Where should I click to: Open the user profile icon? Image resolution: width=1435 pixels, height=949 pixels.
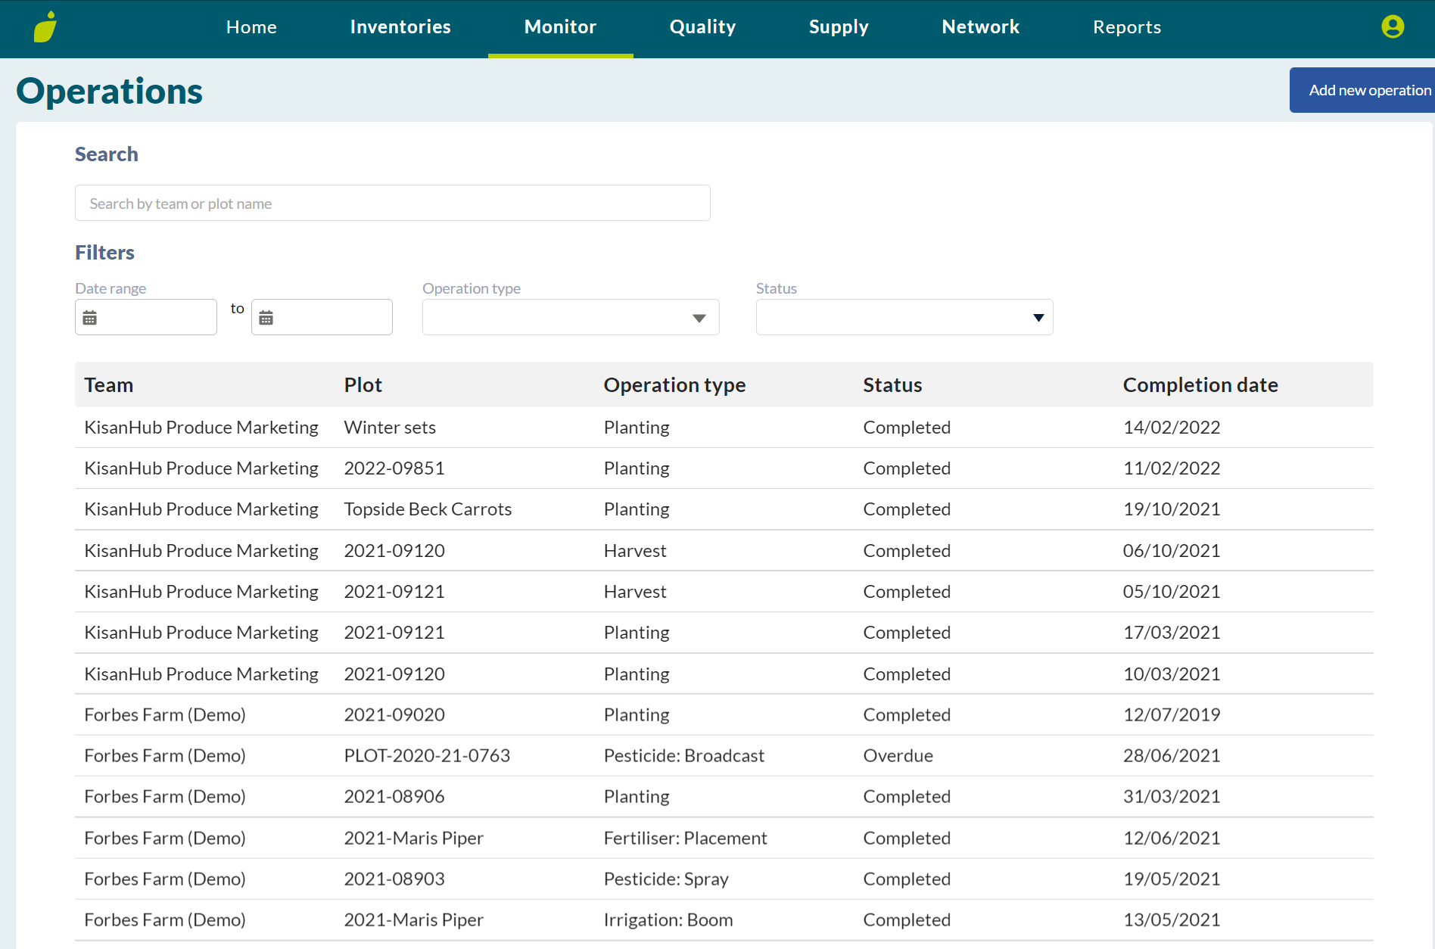(x=1393, y=26)
